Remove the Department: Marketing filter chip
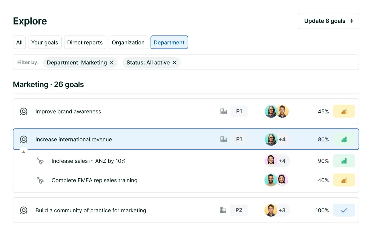The image size is (372, 230). pos(112,63)
